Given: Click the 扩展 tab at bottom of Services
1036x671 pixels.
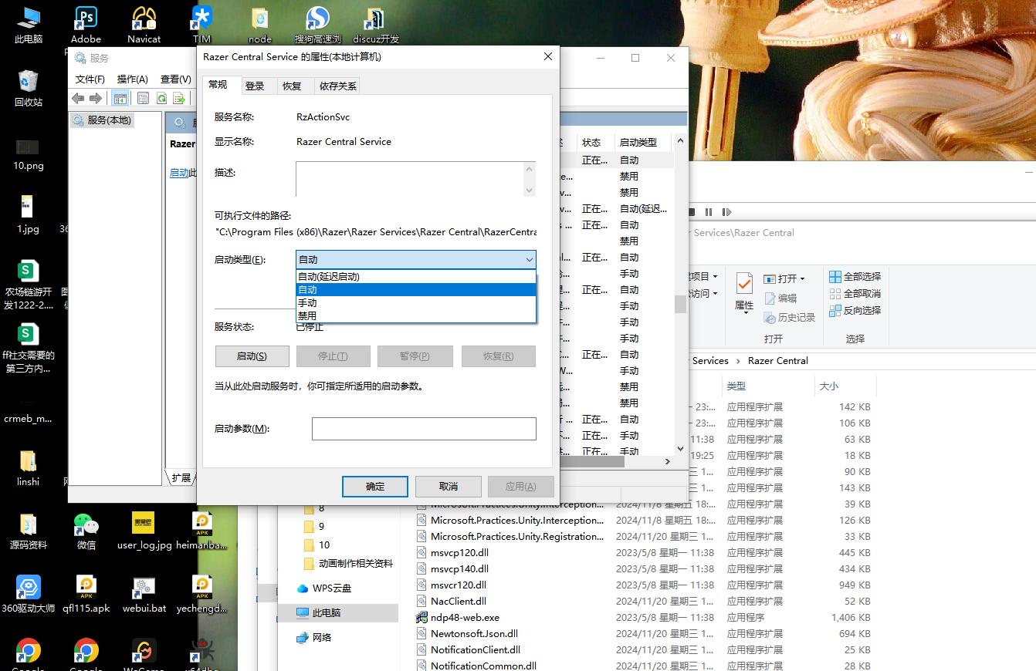Looking at the screenshot, I should [181, 478].
